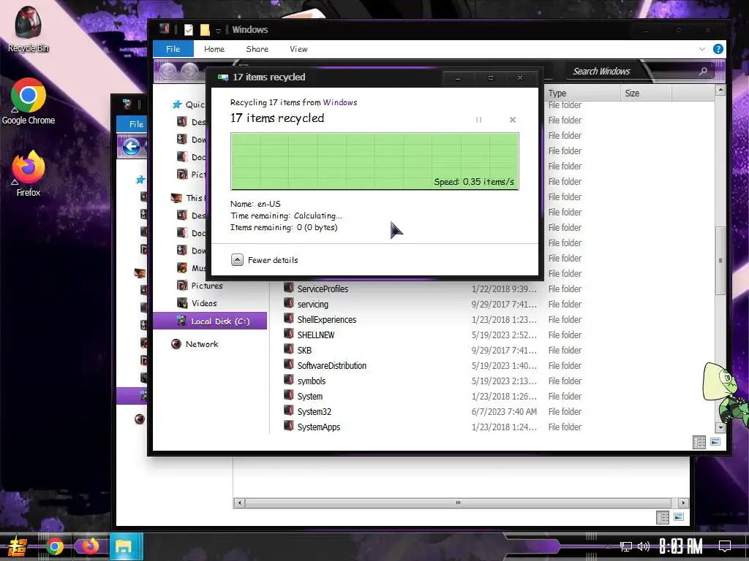Select the ServiceProfiles folder

[x=323, y=289]
